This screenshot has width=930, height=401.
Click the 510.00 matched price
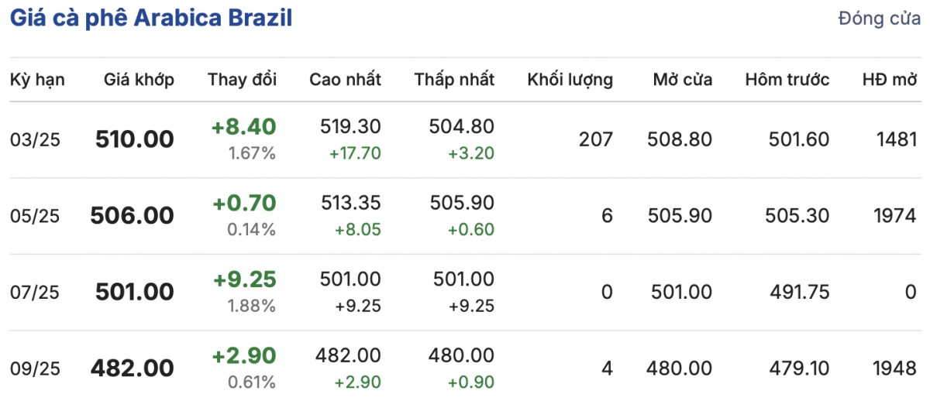135,140
